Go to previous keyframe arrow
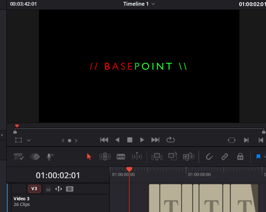This screenshot has width=266, height=212. pyautogui.click(x=63, y=141)
